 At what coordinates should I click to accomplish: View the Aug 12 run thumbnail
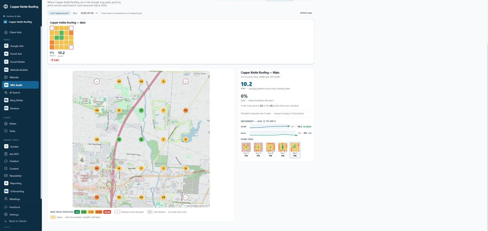point(246,150)
